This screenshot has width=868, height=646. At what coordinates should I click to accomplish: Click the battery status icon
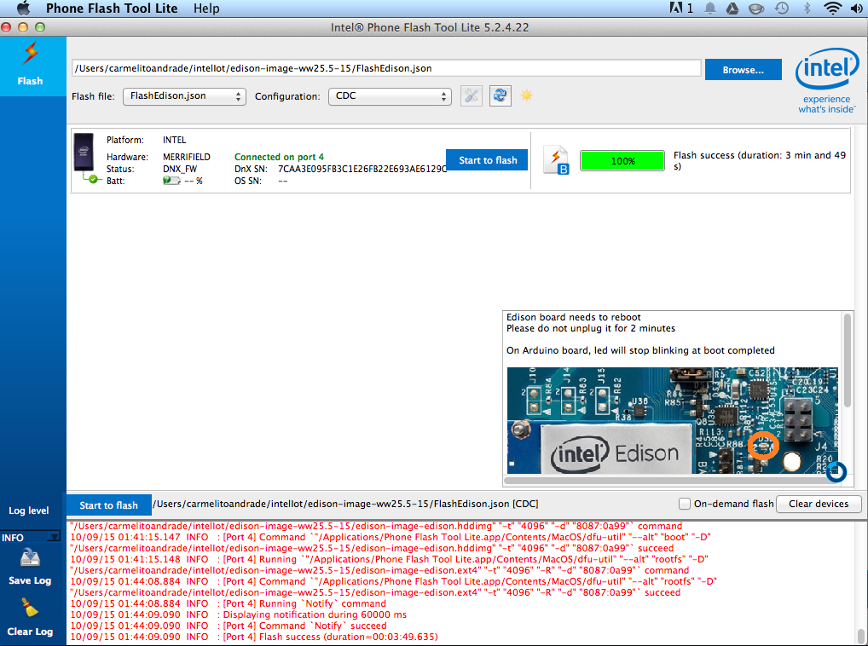tap(171, 181)
